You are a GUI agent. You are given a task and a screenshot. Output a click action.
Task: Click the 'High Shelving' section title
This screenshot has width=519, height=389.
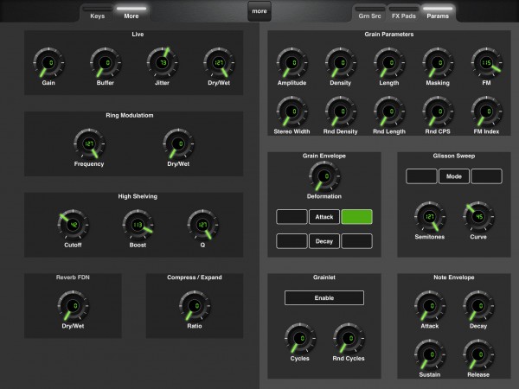click(x=138, y=196)
